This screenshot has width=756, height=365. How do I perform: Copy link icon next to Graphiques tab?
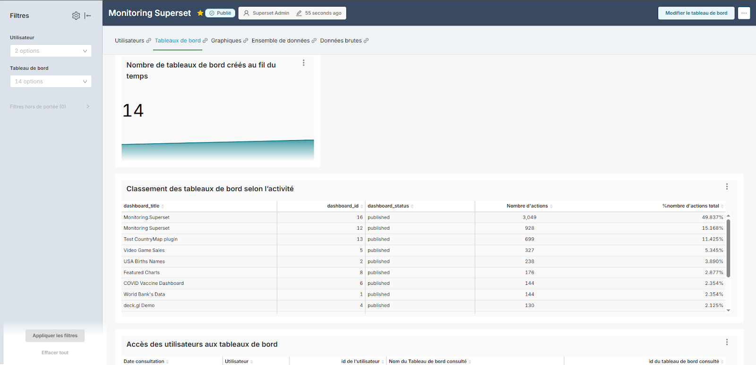[x=246, y=41]
